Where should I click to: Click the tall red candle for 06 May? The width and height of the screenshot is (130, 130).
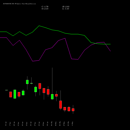pyautogui.click(x=61, y=105)
